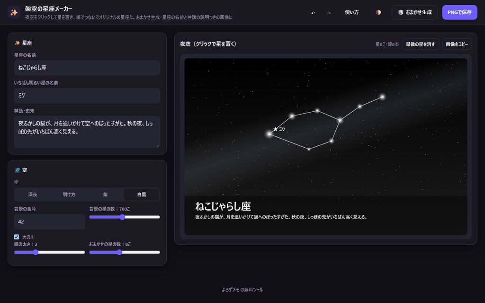Open the 使い方 help guide
Viewport: 485px width, 303px height.
tap(352, 12)
